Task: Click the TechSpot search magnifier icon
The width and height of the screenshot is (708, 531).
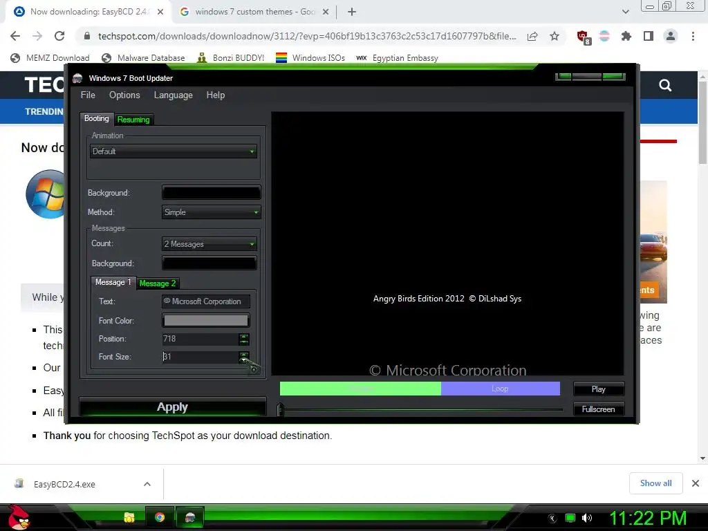Action: point(665,85)
